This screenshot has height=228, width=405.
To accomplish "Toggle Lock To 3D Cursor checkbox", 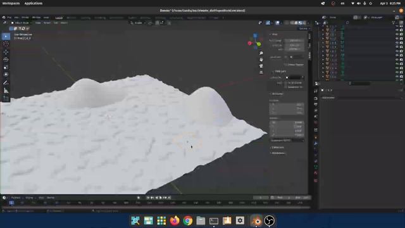I will [x=285, y=83].
